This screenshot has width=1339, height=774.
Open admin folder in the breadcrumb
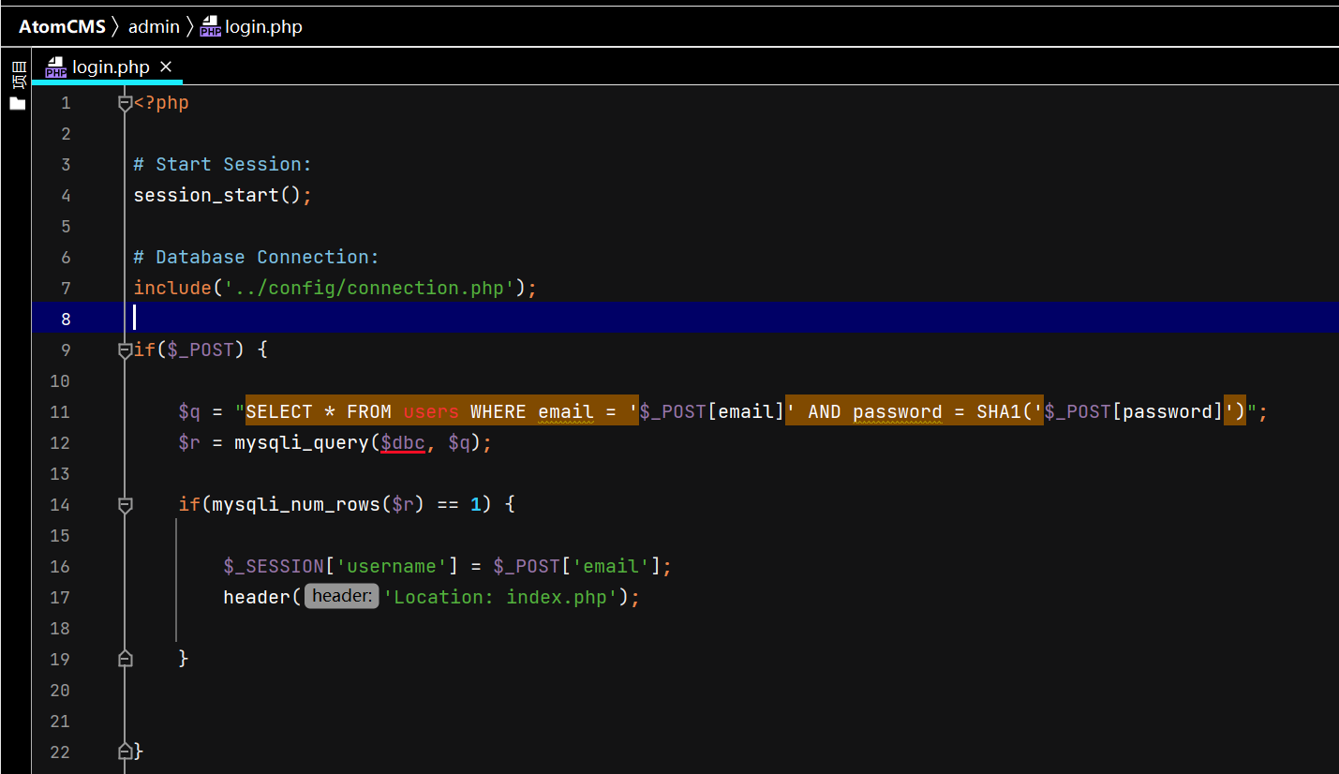(154, 26)
